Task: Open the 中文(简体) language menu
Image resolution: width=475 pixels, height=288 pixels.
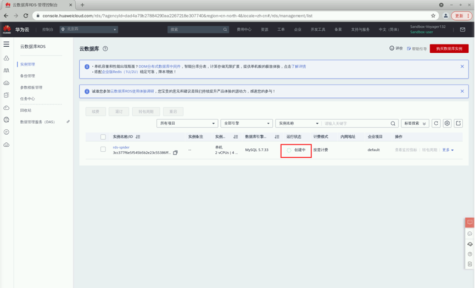Action: click(x=389, y=30)
